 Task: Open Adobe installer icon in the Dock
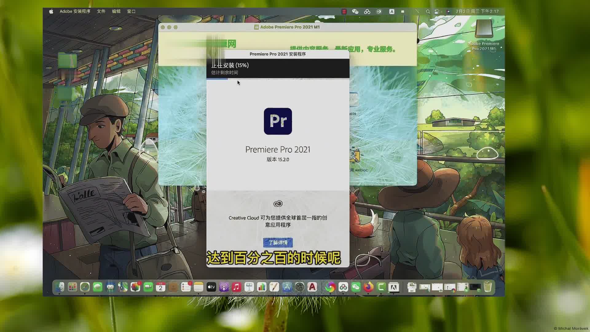coord(394,287)
